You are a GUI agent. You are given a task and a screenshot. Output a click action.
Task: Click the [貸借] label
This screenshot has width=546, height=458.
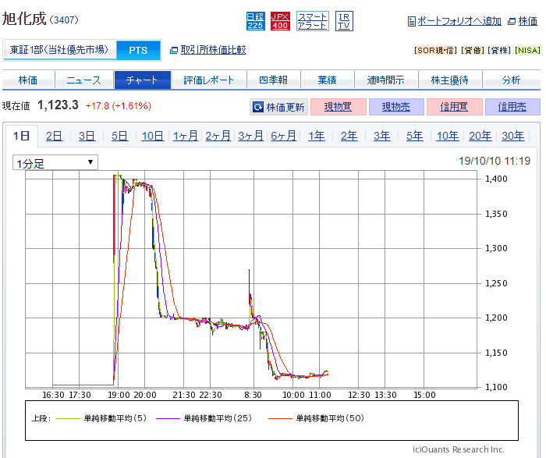coord(473,51)
